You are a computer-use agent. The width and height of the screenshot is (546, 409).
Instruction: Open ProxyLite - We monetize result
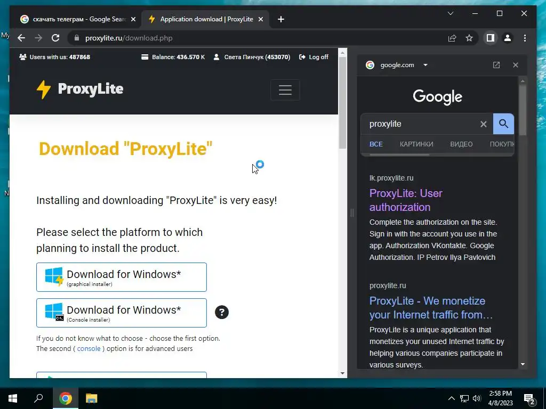point(431,308)
